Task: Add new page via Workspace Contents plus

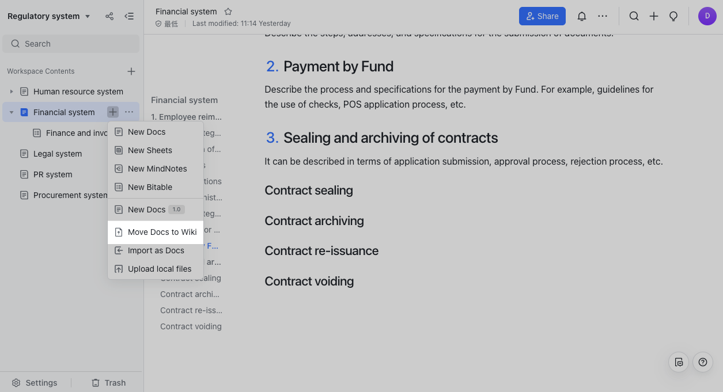Action: tap(131, 71)
